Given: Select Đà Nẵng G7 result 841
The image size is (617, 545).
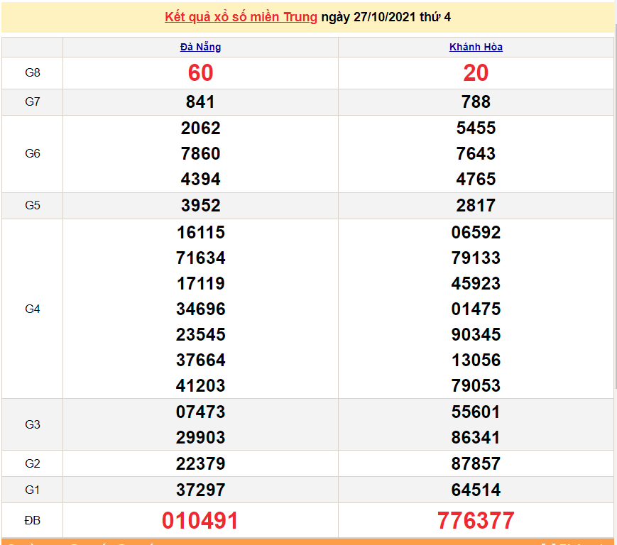Looking at the screenshot, I should (200, 102).
